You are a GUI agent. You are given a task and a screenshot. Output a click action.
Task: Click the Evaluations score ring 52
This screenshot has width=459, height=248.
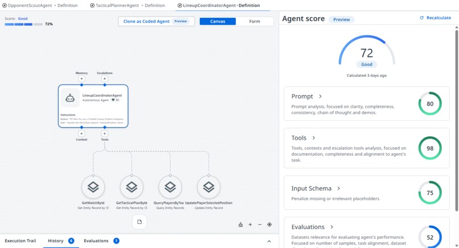click(x=430, y=237)
